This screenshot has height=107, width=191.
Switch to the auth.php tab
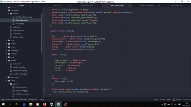coord(57,5)
